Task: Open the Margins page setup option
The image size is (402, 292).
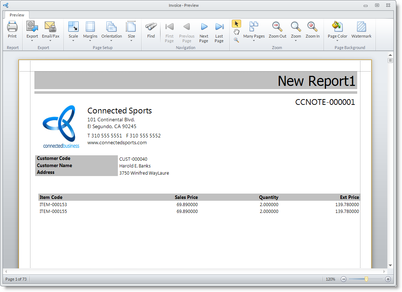Action: 90,27
